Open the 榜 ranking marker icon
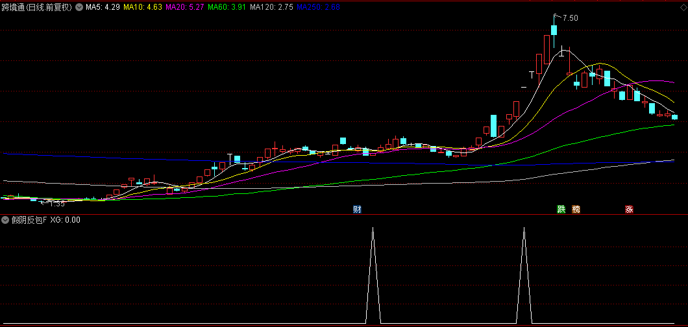 [x=576, y=210]
